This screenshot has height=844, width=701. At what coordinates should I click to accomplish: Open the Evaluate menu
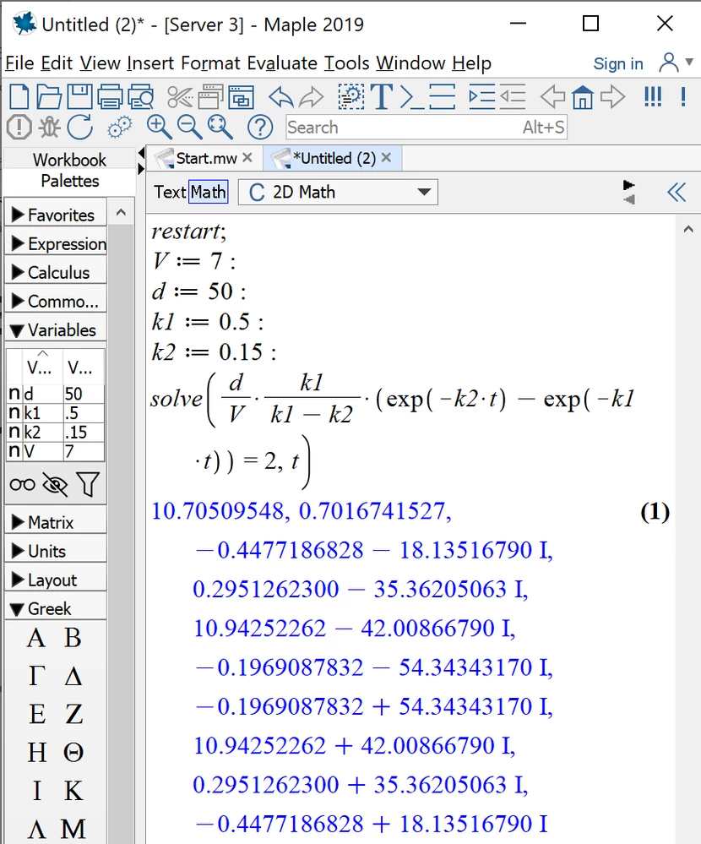coord(282,63)
